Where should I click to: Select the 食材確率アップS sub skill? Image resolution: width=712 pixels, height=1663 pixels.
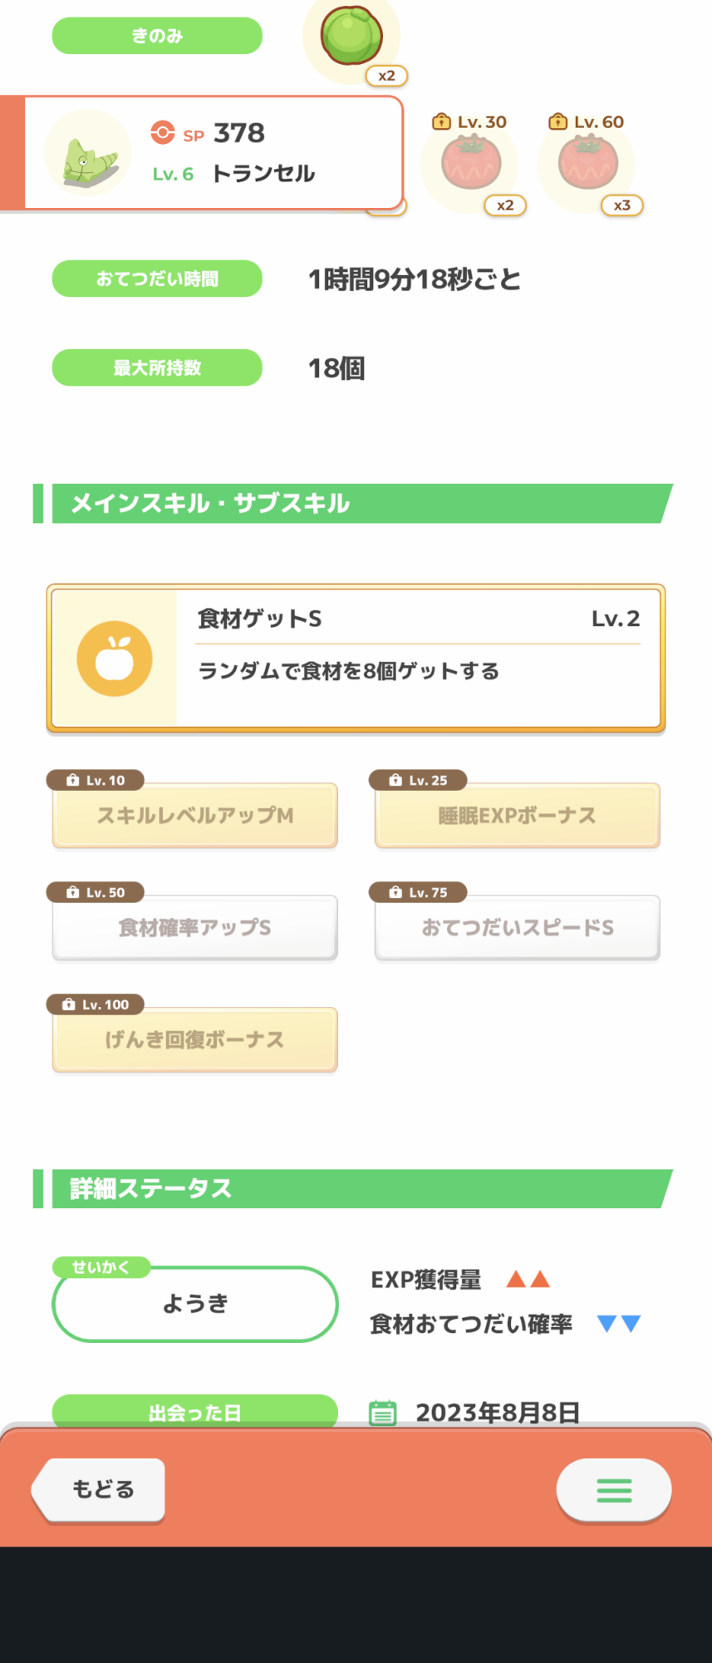pos(195,928)
